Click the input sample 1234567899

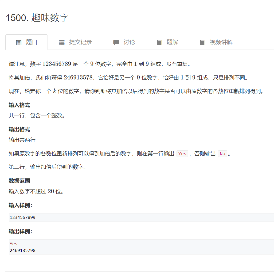(23, 217)
